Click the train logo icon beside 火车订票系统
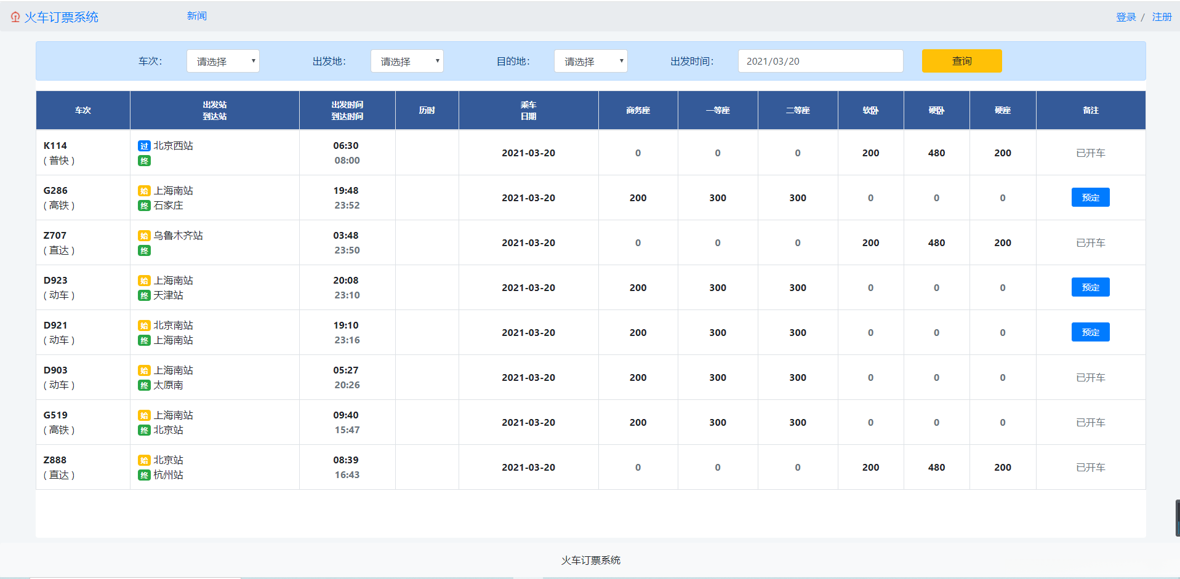1180x579 pixels. point(15,17)
